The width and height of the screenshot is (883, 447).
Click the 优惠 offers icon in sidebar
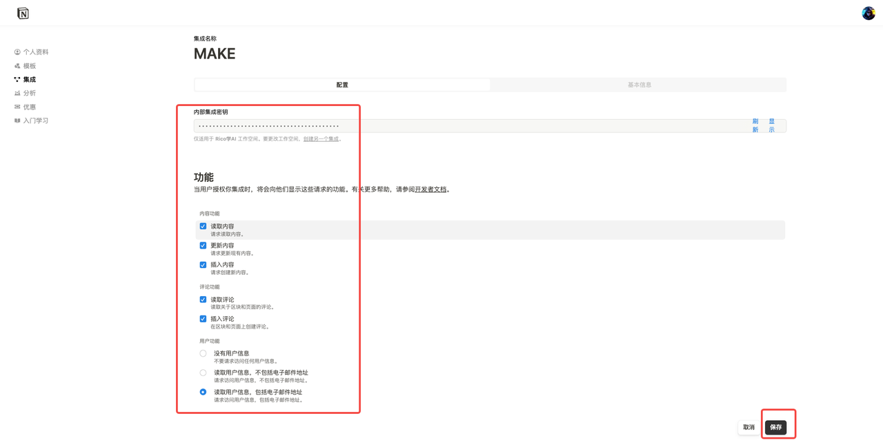(17, 107)
